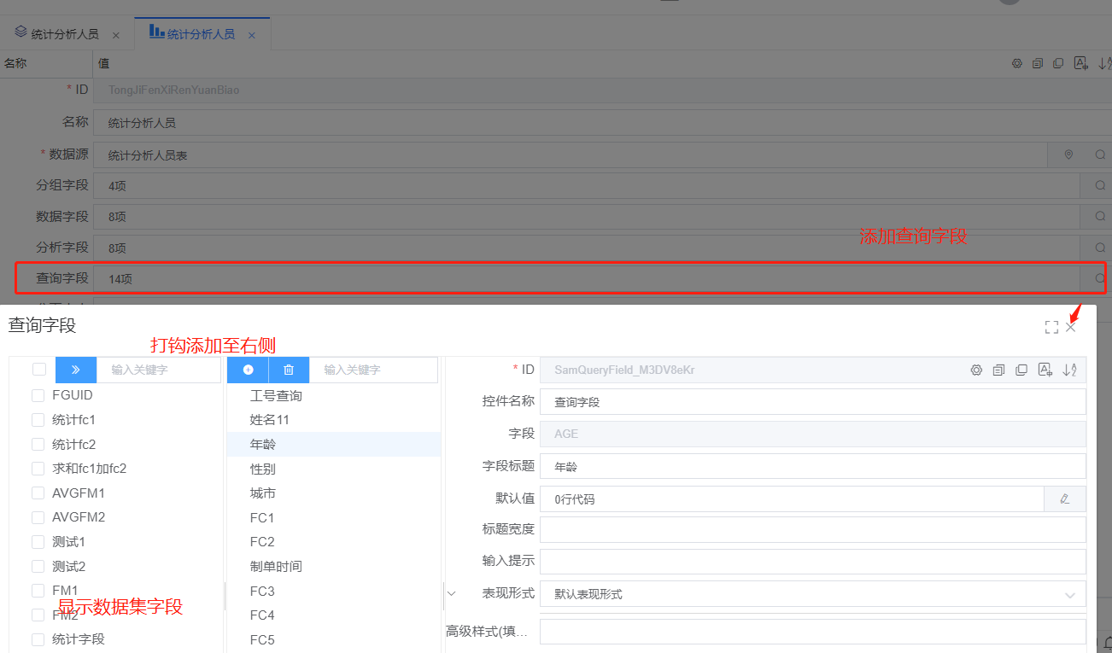
Task: Open the 表现形式 dropdown
Action: pos(811,594)
